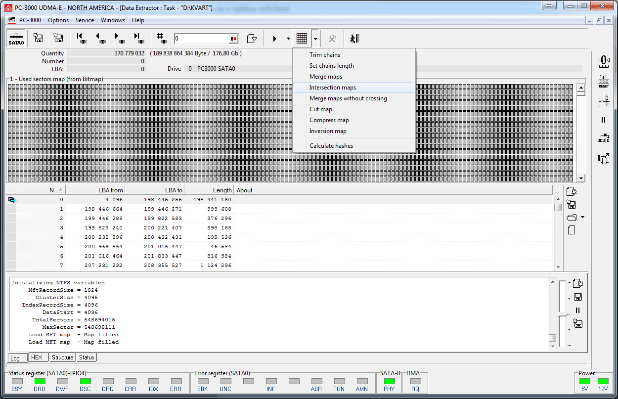The image size is (618, 399).
Task: Choose Cut map from the menu
Action: point(354,109)
